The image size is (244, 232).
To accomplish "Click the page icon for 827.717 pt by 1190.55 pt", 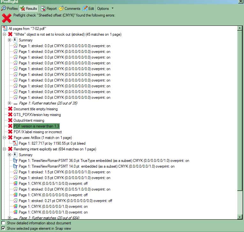I will tap(15, 143).
